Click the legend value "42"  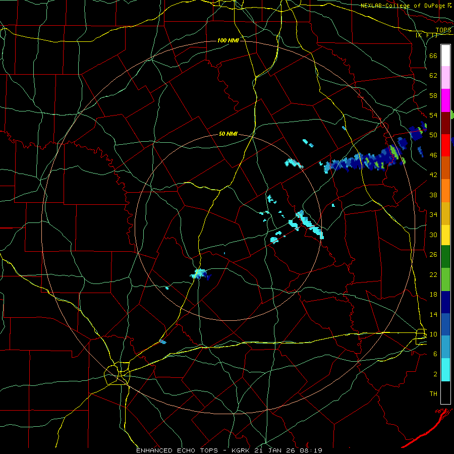[x=433, y=175]
